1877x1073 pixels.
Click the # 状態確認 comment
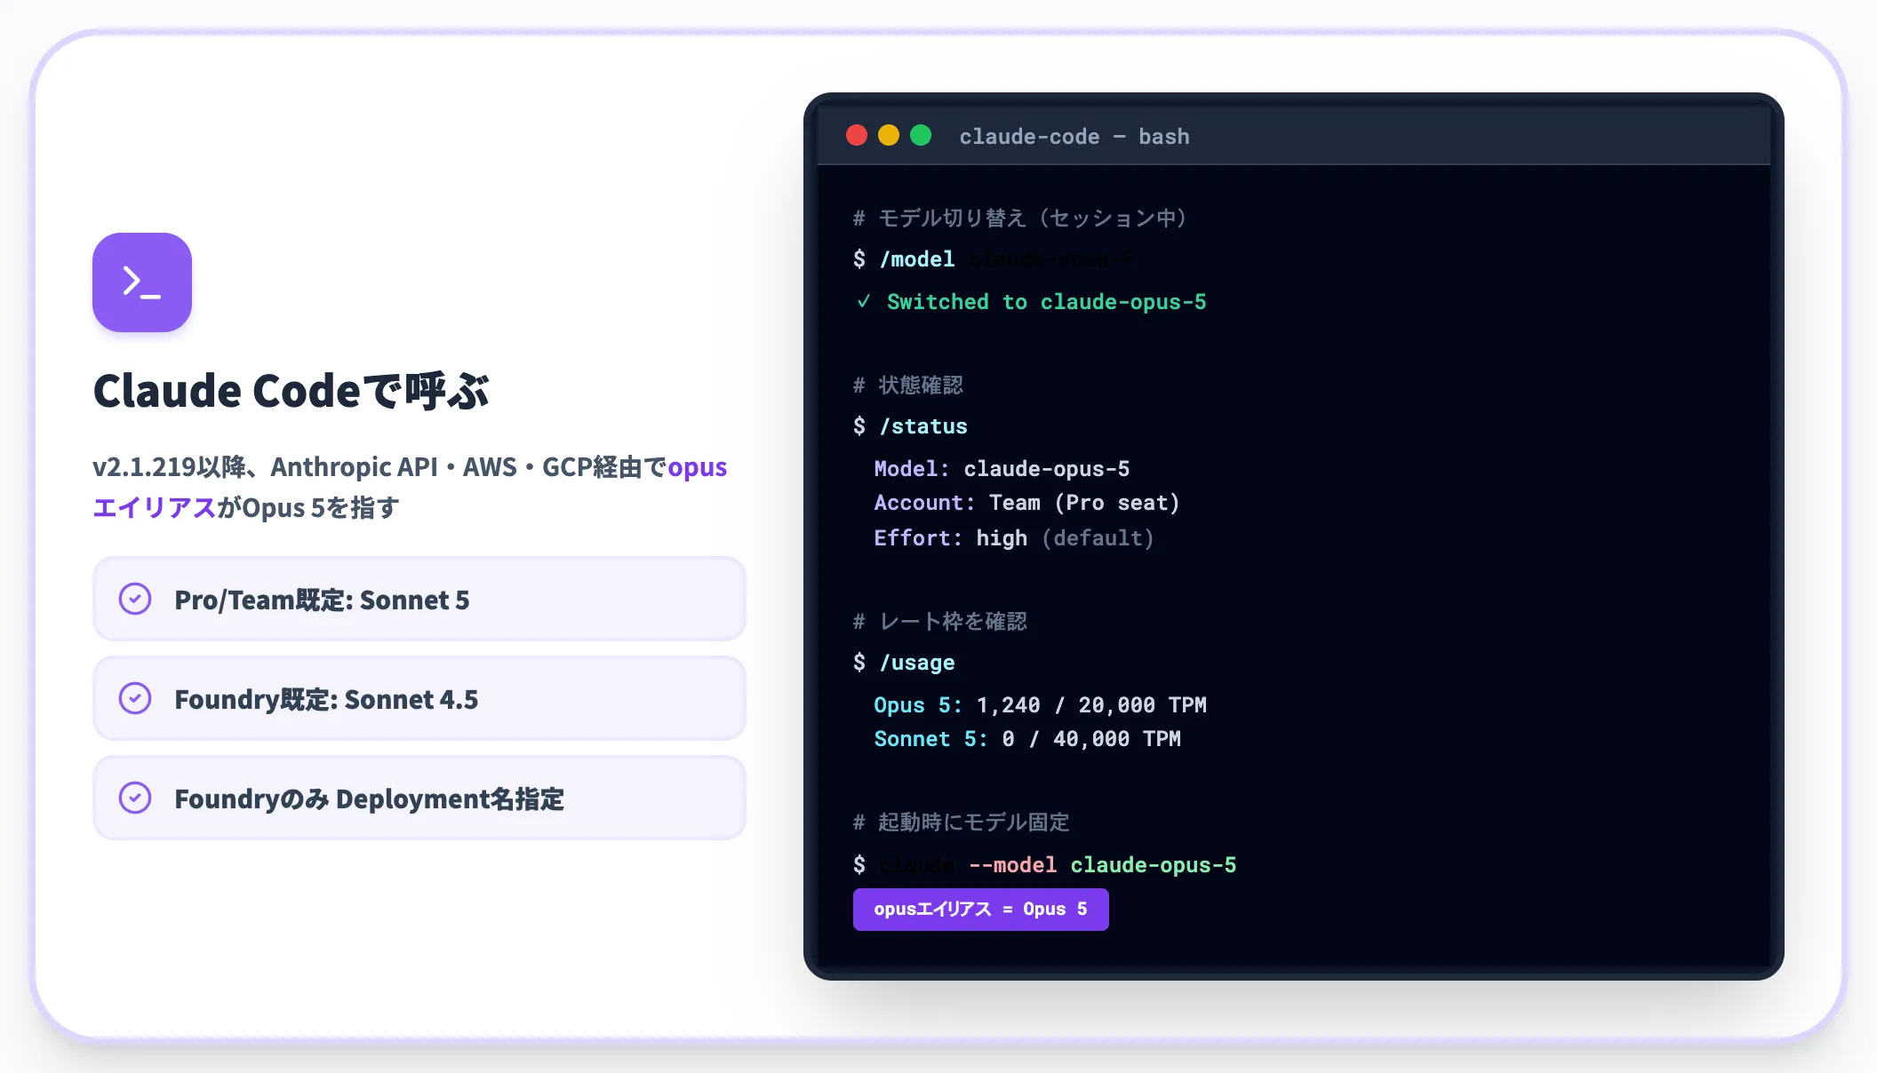907,385
